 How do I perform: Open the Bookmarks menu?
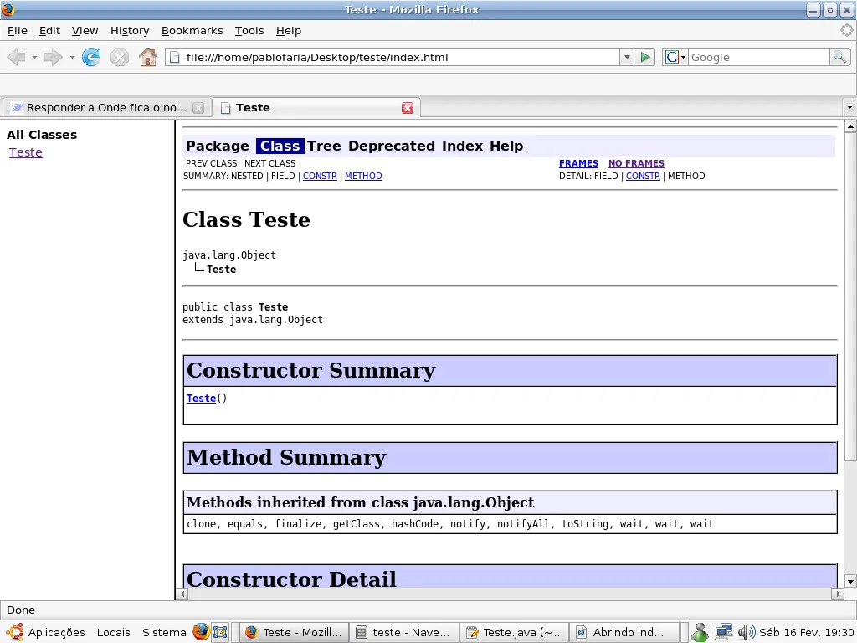(x=192, y=31)
